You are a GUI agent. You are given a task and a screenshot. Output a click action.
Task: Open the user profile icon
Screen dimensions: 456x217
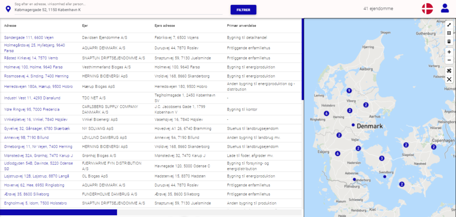(444, 8)
